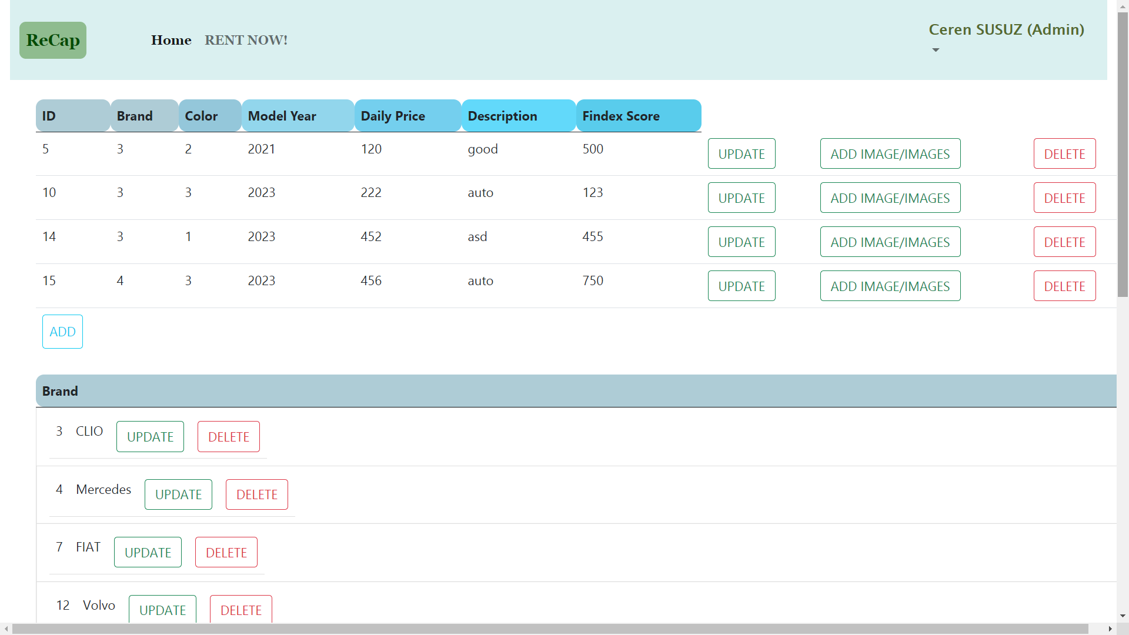
Task: Open the RENT NOW! page
Action: click(x=246, y=40)
